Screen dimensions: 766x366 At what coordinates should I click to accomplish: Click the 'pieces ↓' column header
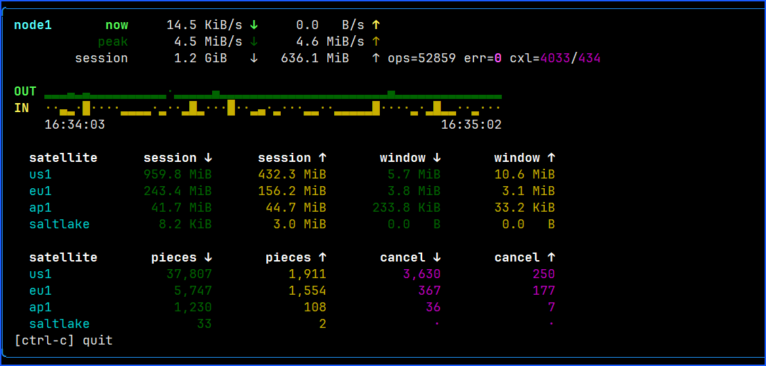(182, 257)
